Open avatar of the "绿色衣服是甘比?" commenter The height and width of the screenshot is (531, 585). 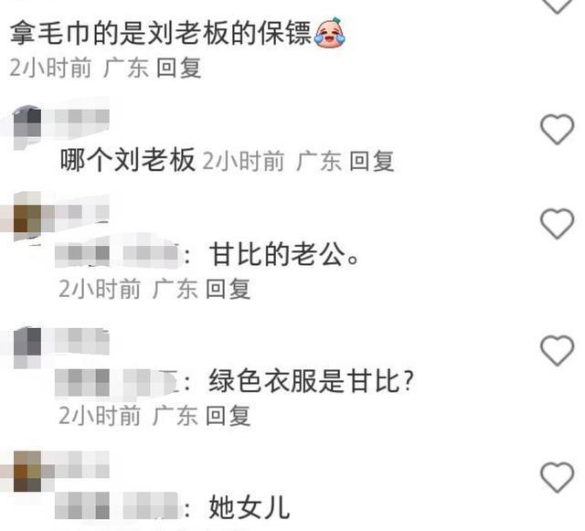pos(27,347)
